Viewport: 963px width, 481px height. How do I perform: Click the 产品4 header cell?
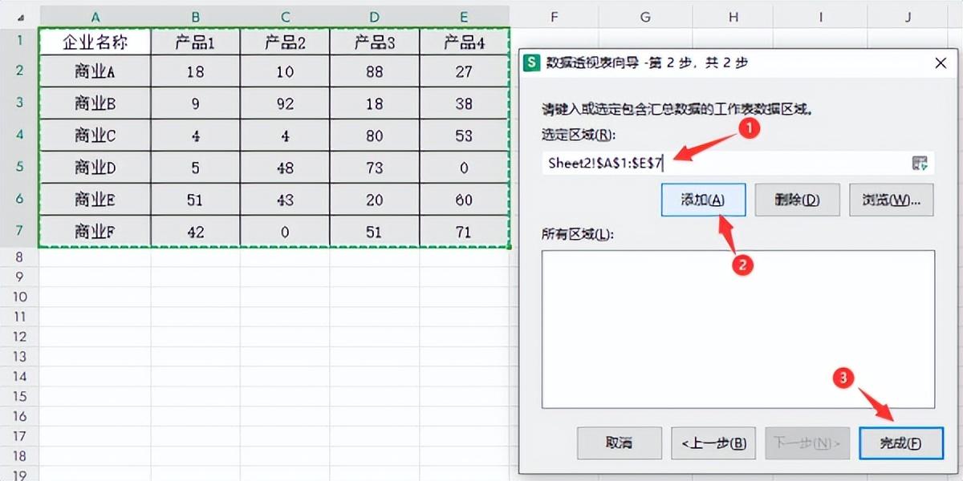pos(465,42)
